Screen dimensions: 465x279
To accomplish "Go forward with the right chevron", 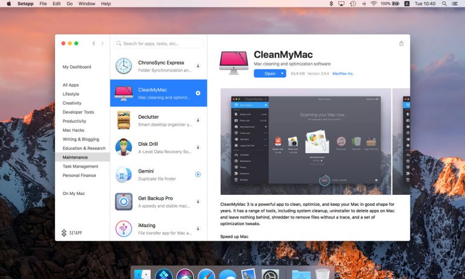I will (x=102, y=44).
